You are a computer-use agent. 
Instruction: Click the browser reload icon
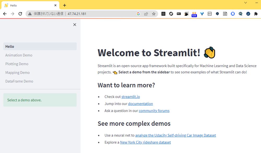[20, 14]
